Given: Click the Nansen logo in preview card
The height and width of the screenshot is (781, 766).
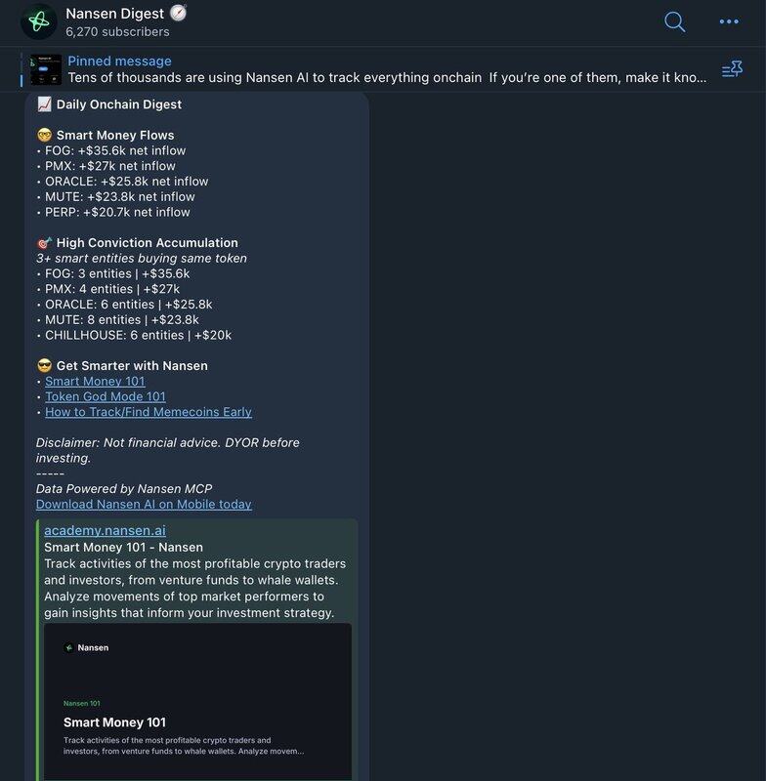Looking at the screenshot, I should [86, 647].
